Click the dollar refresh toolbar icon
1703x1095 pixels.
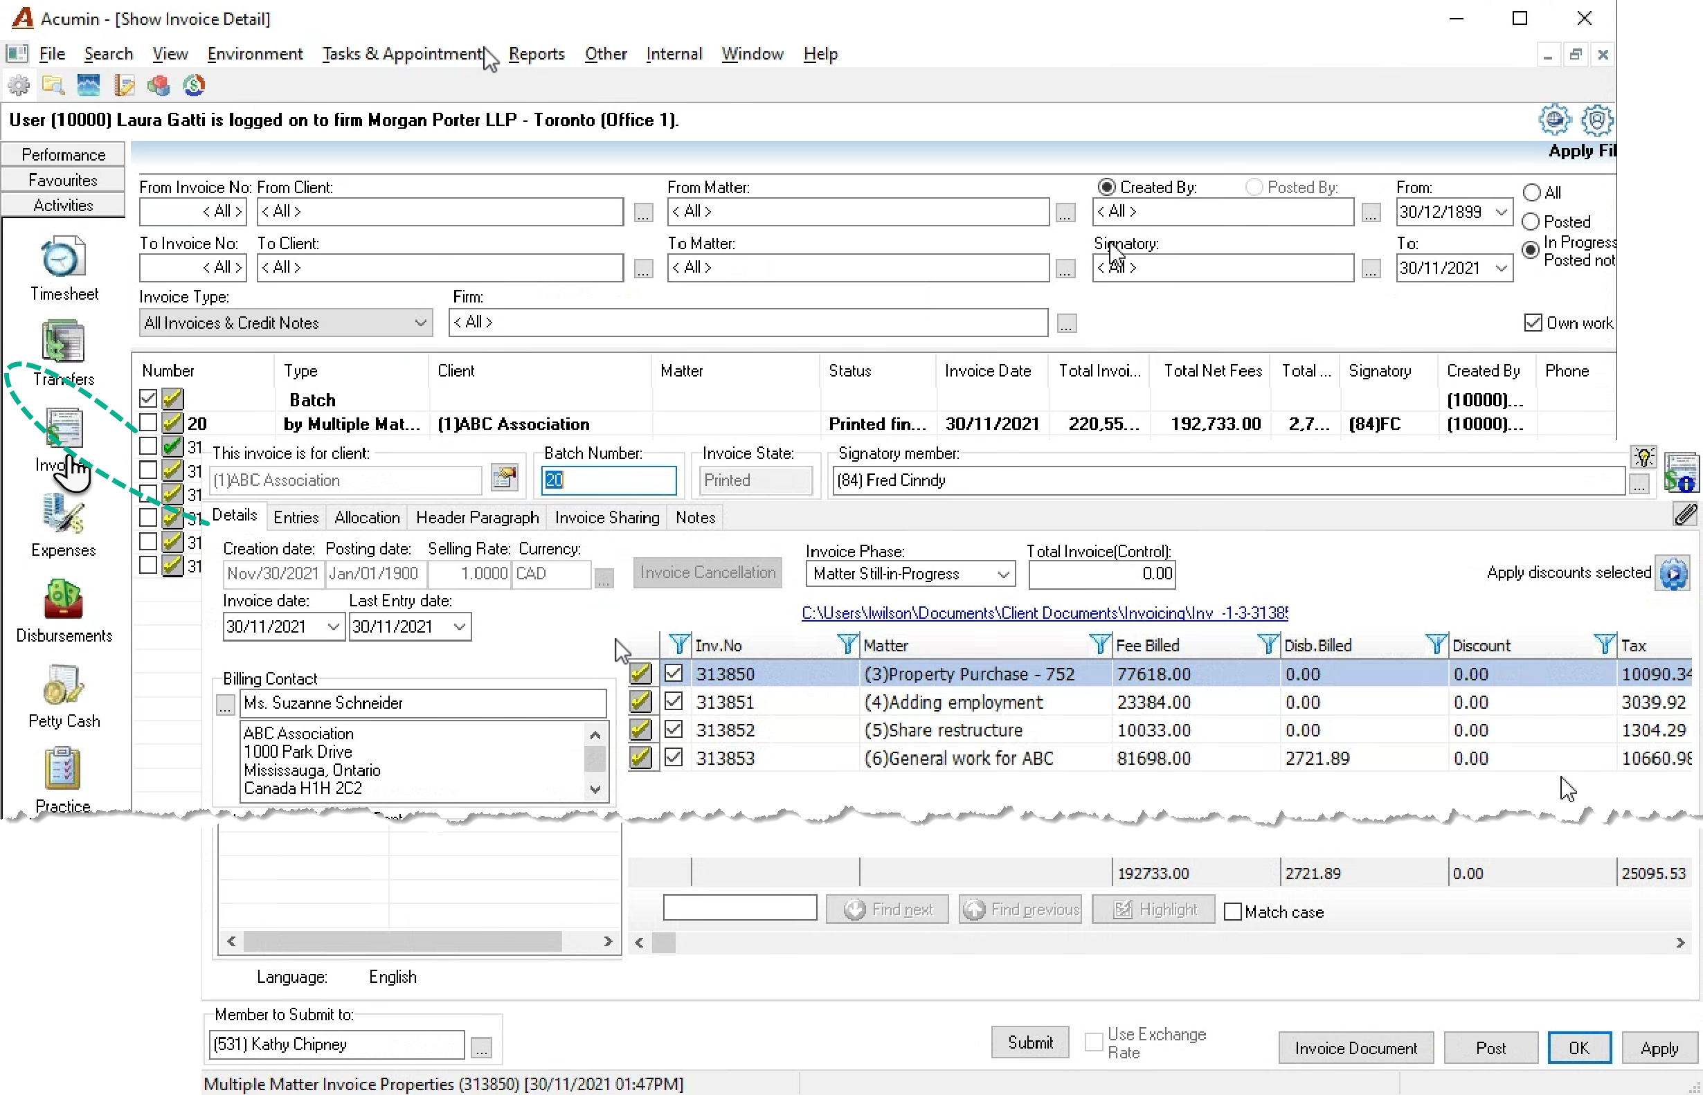coord(193,85)
